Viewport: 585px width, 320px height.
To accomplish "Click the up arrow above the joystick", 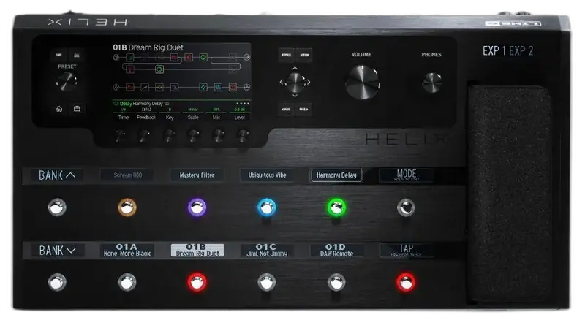I will click(295, 68).
